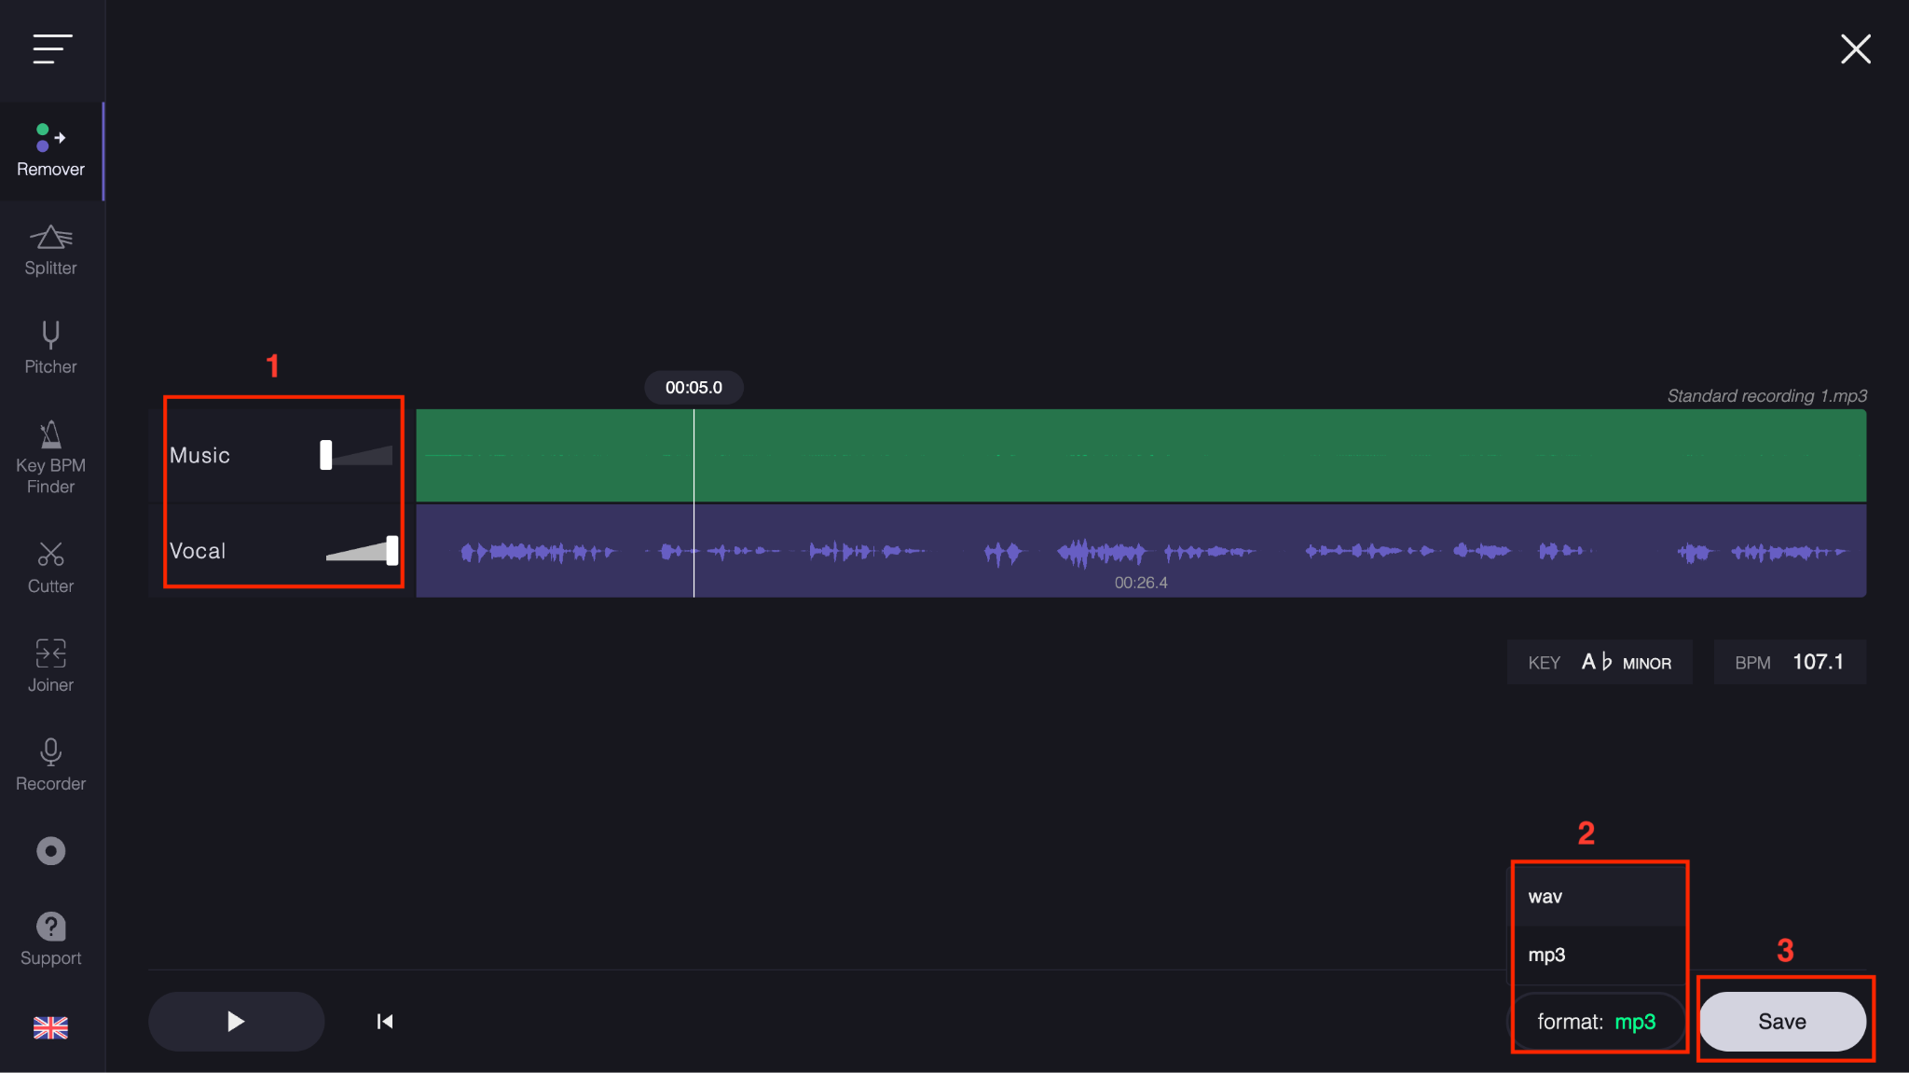1909x1073 pixels.
Task: Select the Remover tool
Action: click(50, 149)
